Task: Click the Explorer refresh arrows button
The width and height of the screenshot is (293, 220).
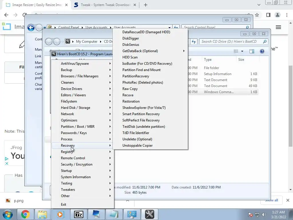Action: (x=194, y=42)
